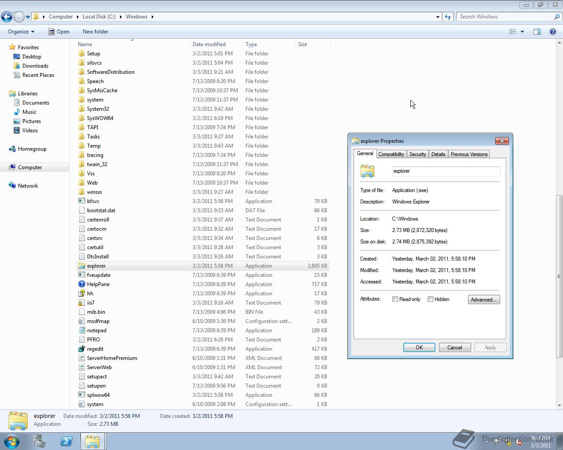This screenshot has height=450, width=563.
Task: Select the System32 folder icon
Action: click(x=81, y=109)
